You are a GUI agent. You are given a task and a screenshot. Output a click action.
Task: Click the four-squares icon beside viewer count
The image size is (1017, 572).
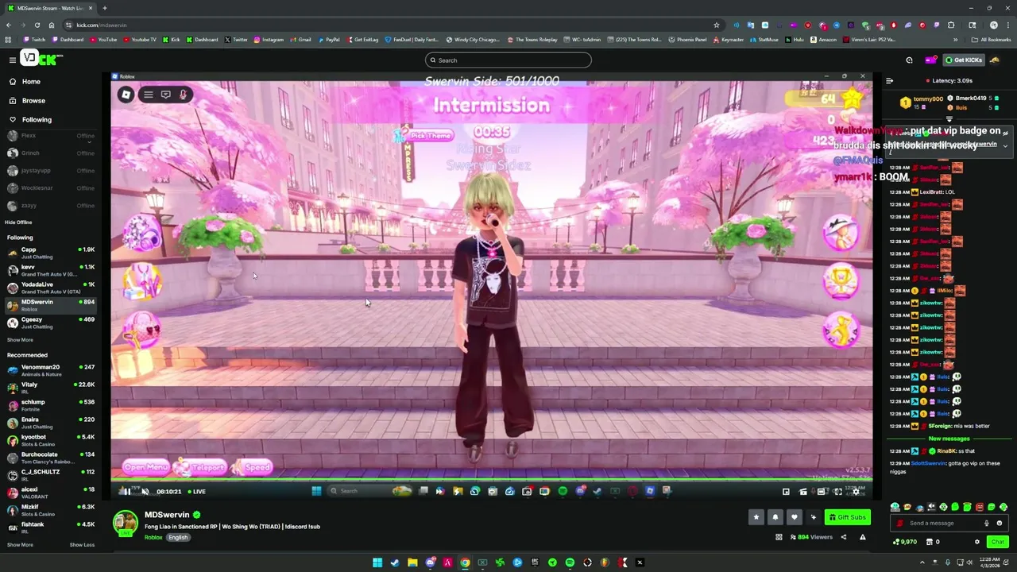(x=779, y=538)
